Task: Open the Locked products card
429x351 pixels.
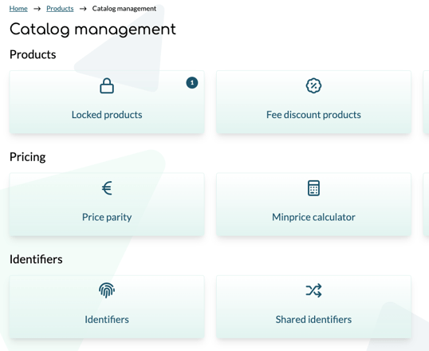Action: pos(107,102)
